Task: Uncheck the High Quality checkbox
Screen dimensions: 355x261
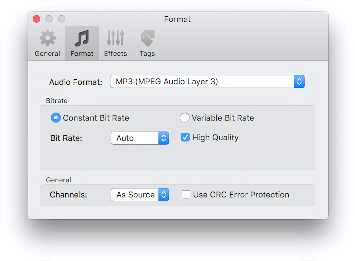Action: coord(185,137)
